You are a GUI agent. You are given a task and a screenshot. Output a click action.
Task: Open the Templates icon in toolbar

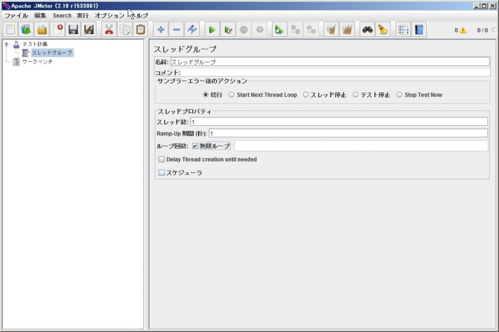(26, 29)
